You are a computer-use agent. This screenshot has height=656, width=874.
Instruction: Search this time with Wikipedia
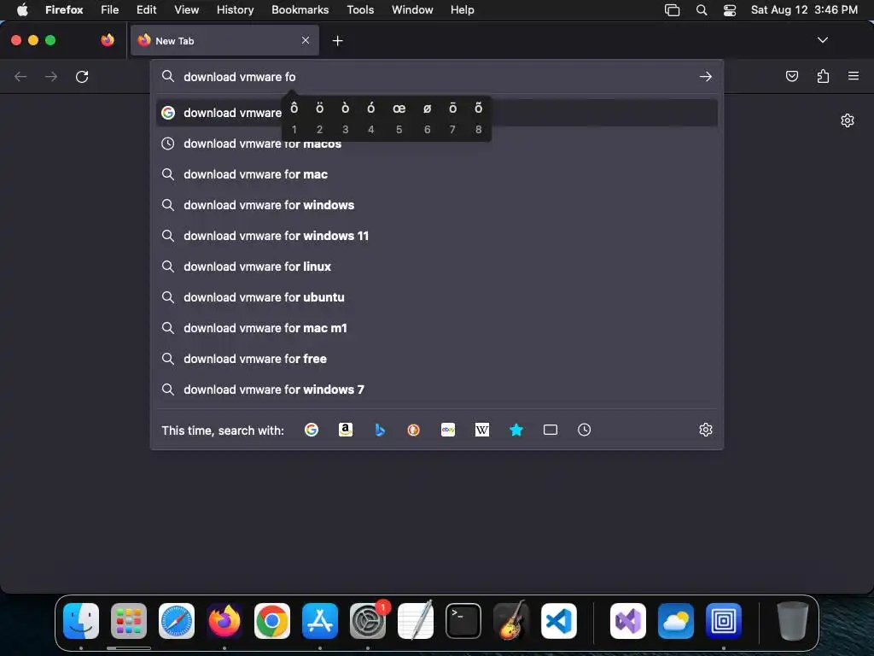click(482, 430)
